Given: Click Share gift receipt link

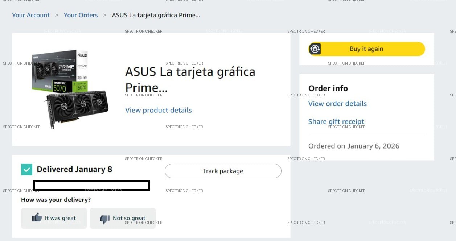Looking at the screenshot, I should (x=336, y=121).
